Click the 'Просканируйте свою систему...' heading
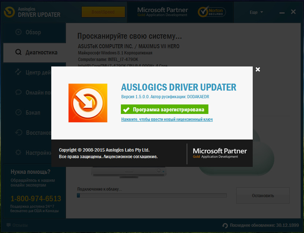 pos(130,36)
